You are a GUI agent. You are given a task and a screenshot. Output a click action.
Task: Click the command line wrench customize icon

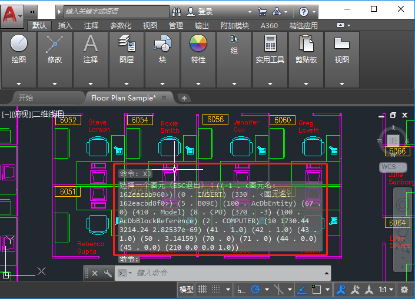[108, 273]
